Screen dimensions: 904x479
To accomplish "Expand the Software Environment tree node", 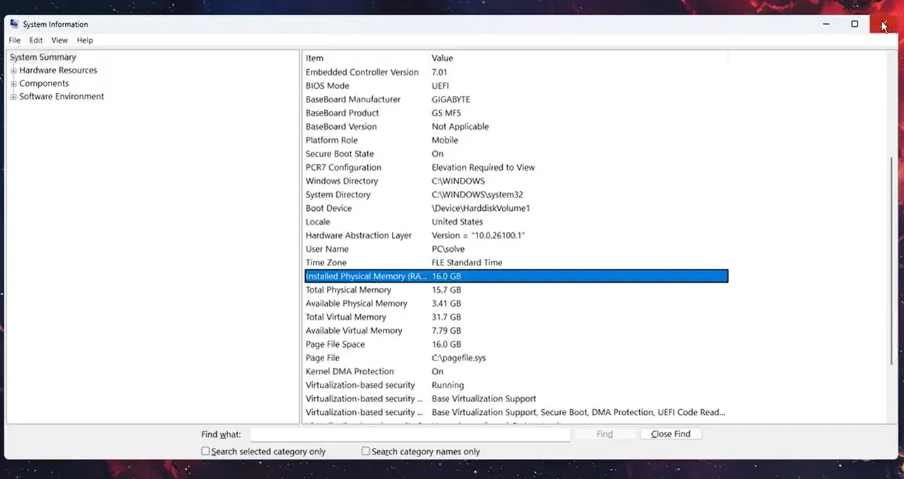I will coord(13,97).
